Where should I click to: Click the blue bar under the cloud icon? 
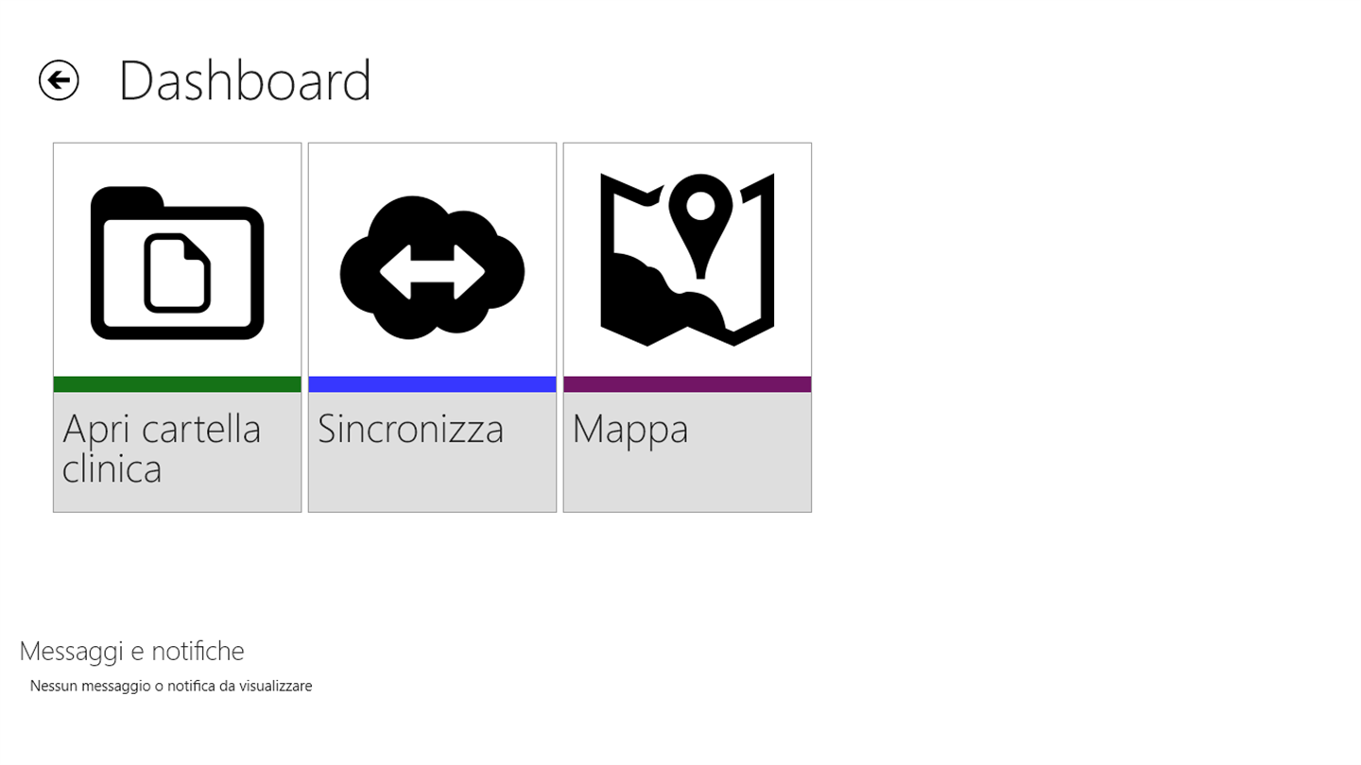[x=432, y=384]
